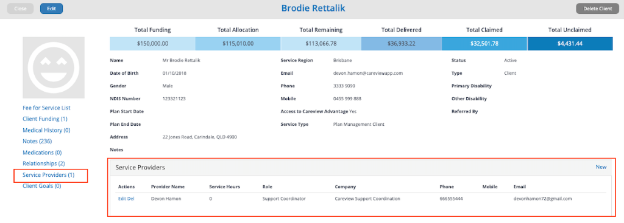Click the Total Delivered $36,933.22 bar
The height and width of the screenshot is (223, 624).
[401, 44]
